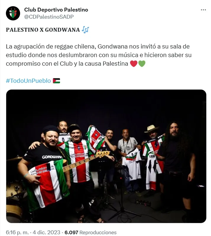Open the @CDPalestinoSADP handle
Screen dimensions: 211x236
click(x=49, y=17)
